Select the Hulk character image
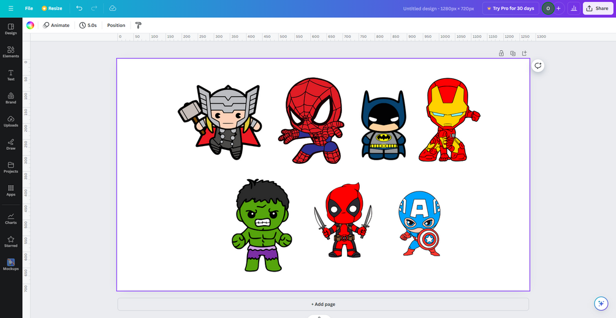616x318 pixels. coord(262,226)
